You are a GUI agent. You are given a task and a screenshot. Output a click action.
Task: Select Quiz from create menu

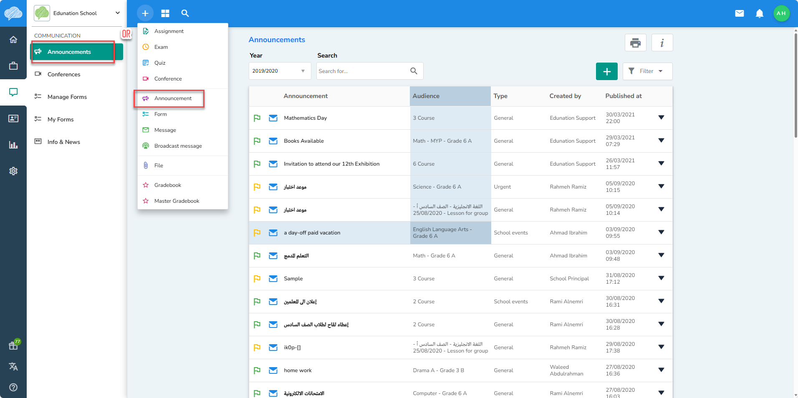pos(182,63)
